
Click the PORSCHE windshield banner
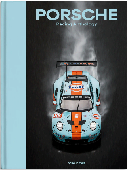coord(77,97)
